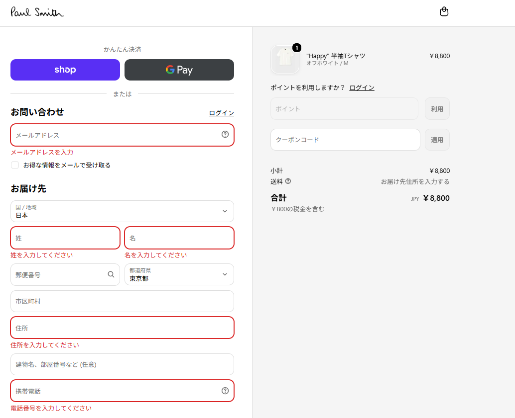Click the お届け先住所を入力する shipping text

415,181
